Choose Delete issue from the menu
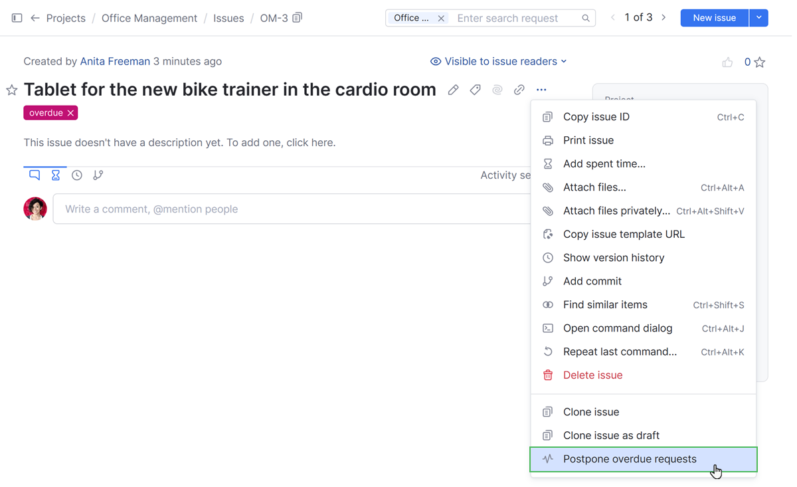 point(592,375)
